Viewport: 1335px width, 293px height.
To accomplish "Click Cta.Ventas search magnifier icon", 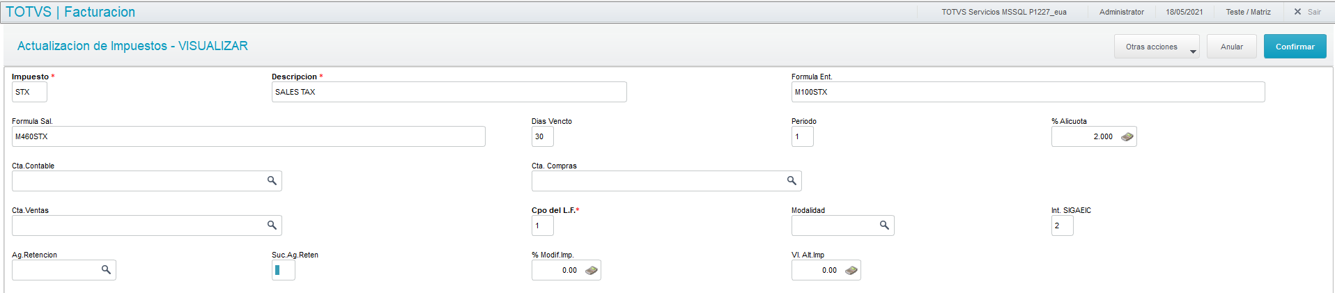I will (x=272, y=225).
